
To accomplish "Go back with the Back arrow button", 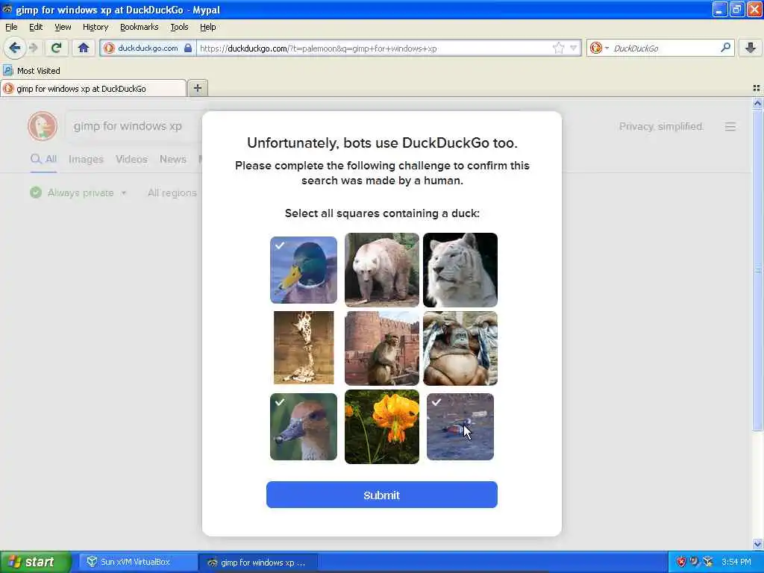I will pyautogui.click(x=15, y=48).
